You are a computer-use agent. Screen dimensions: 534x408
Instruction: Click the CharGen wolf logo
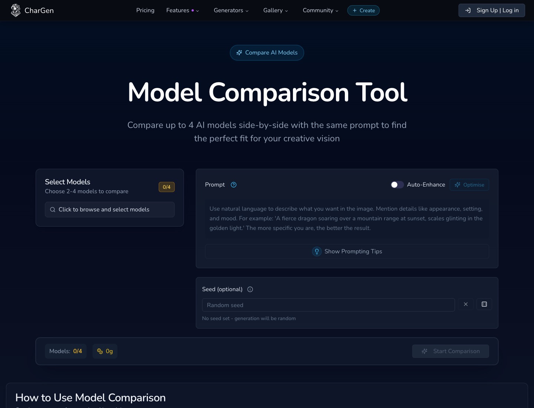click(x=16, y=10)
